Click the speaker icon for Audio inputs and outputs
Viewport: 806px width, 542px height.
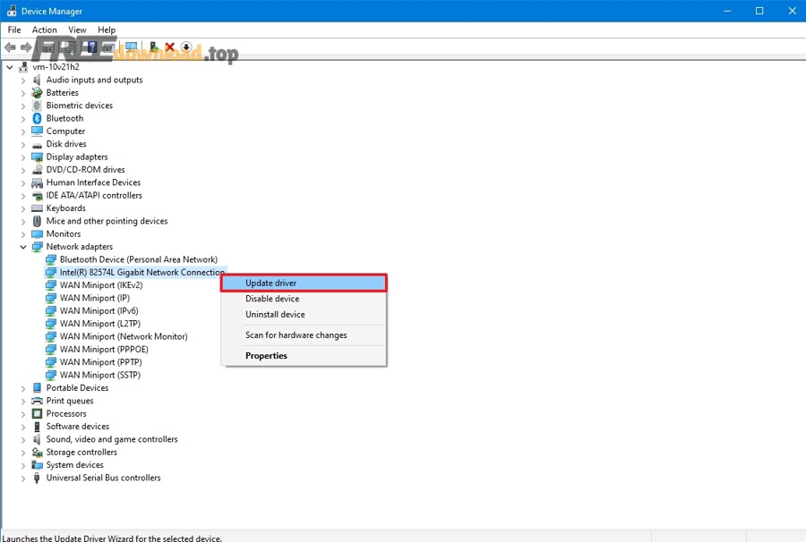[37, 80]
